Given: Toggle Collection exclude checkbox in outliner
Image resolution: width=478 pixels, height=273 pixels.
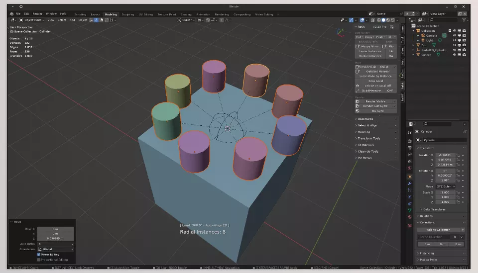Looking at the screenshot, I should (450, 31).
